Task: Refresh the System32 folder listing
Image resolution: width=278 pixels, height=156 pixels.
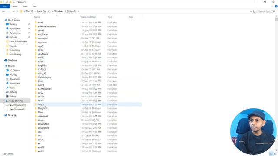Action: (x=254, y=12)
